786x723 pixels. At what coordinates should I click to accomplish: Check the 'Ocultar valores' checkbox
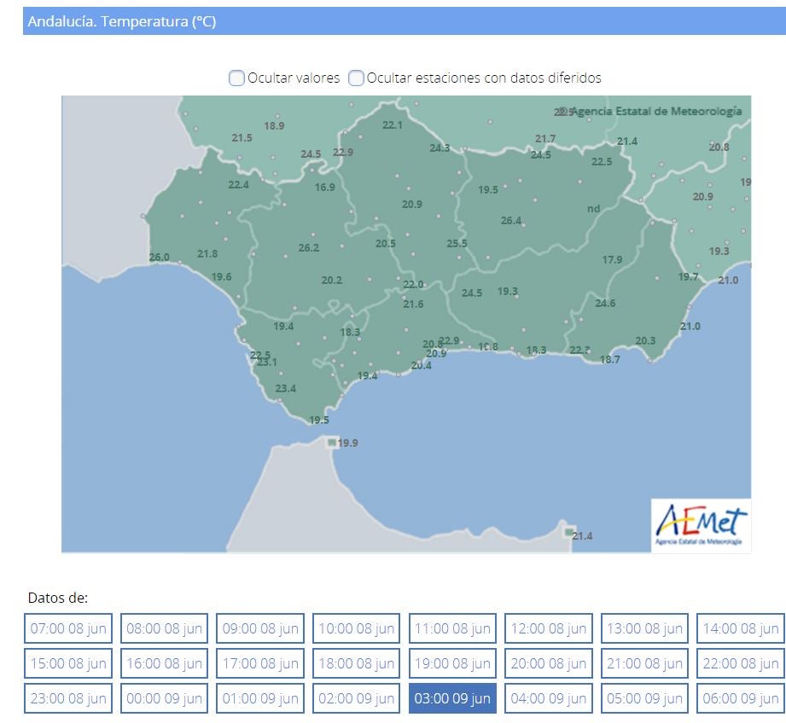pyautogui.click(x=236, y=78)
